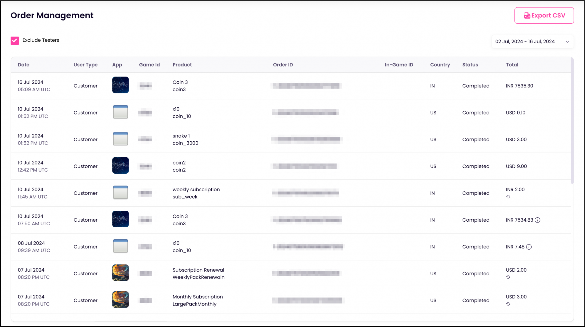Click the Status column header
The width and height of the screenshot is (585, 327).
[x=470, y=65]
